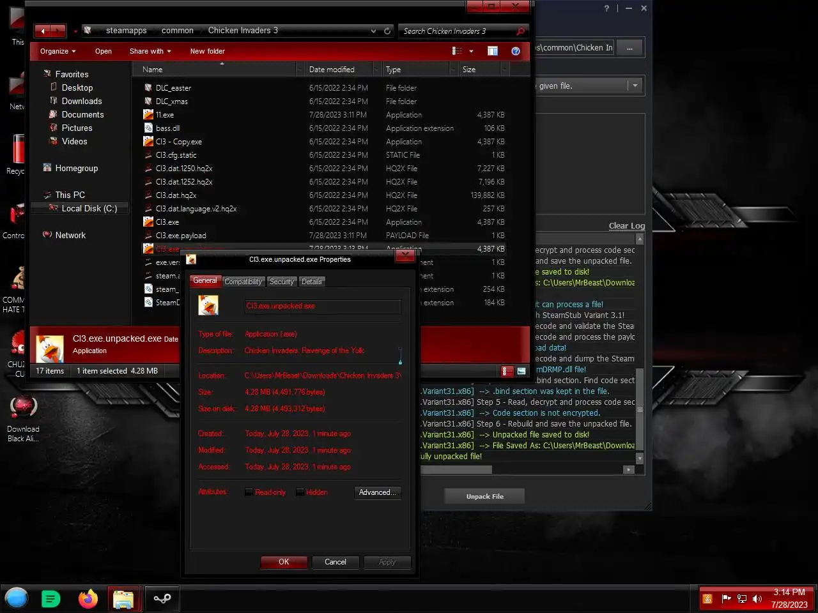Select Local Disk (C:) in the sidebar
Screen dimensions: 818x613
click(81, 208)
